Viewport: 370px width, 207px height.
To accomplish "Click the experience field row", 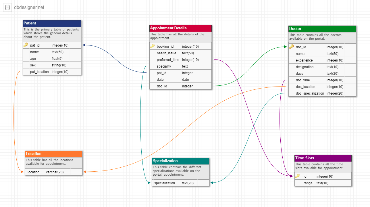I will click(322, 60).
